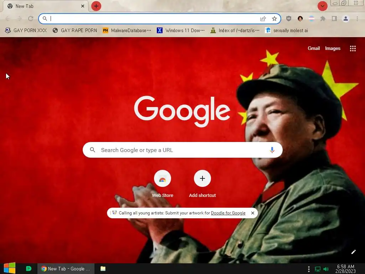Open the Chrome three-dot menu
This screenshot has width=365, height=274.
coord(357,19)
